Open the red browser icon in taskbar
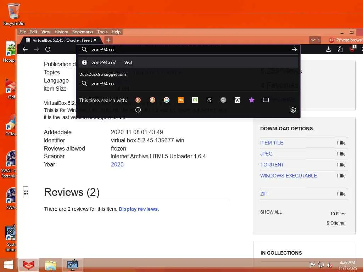Viewport: 363px width, 272px height. [29, 265]
